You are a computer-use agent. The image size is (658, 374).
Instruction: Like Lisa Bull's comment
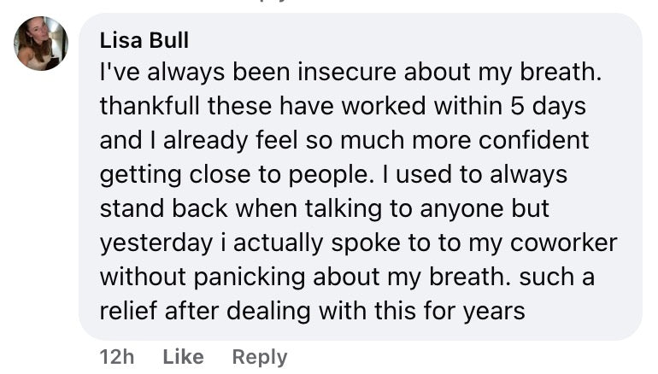183,357
